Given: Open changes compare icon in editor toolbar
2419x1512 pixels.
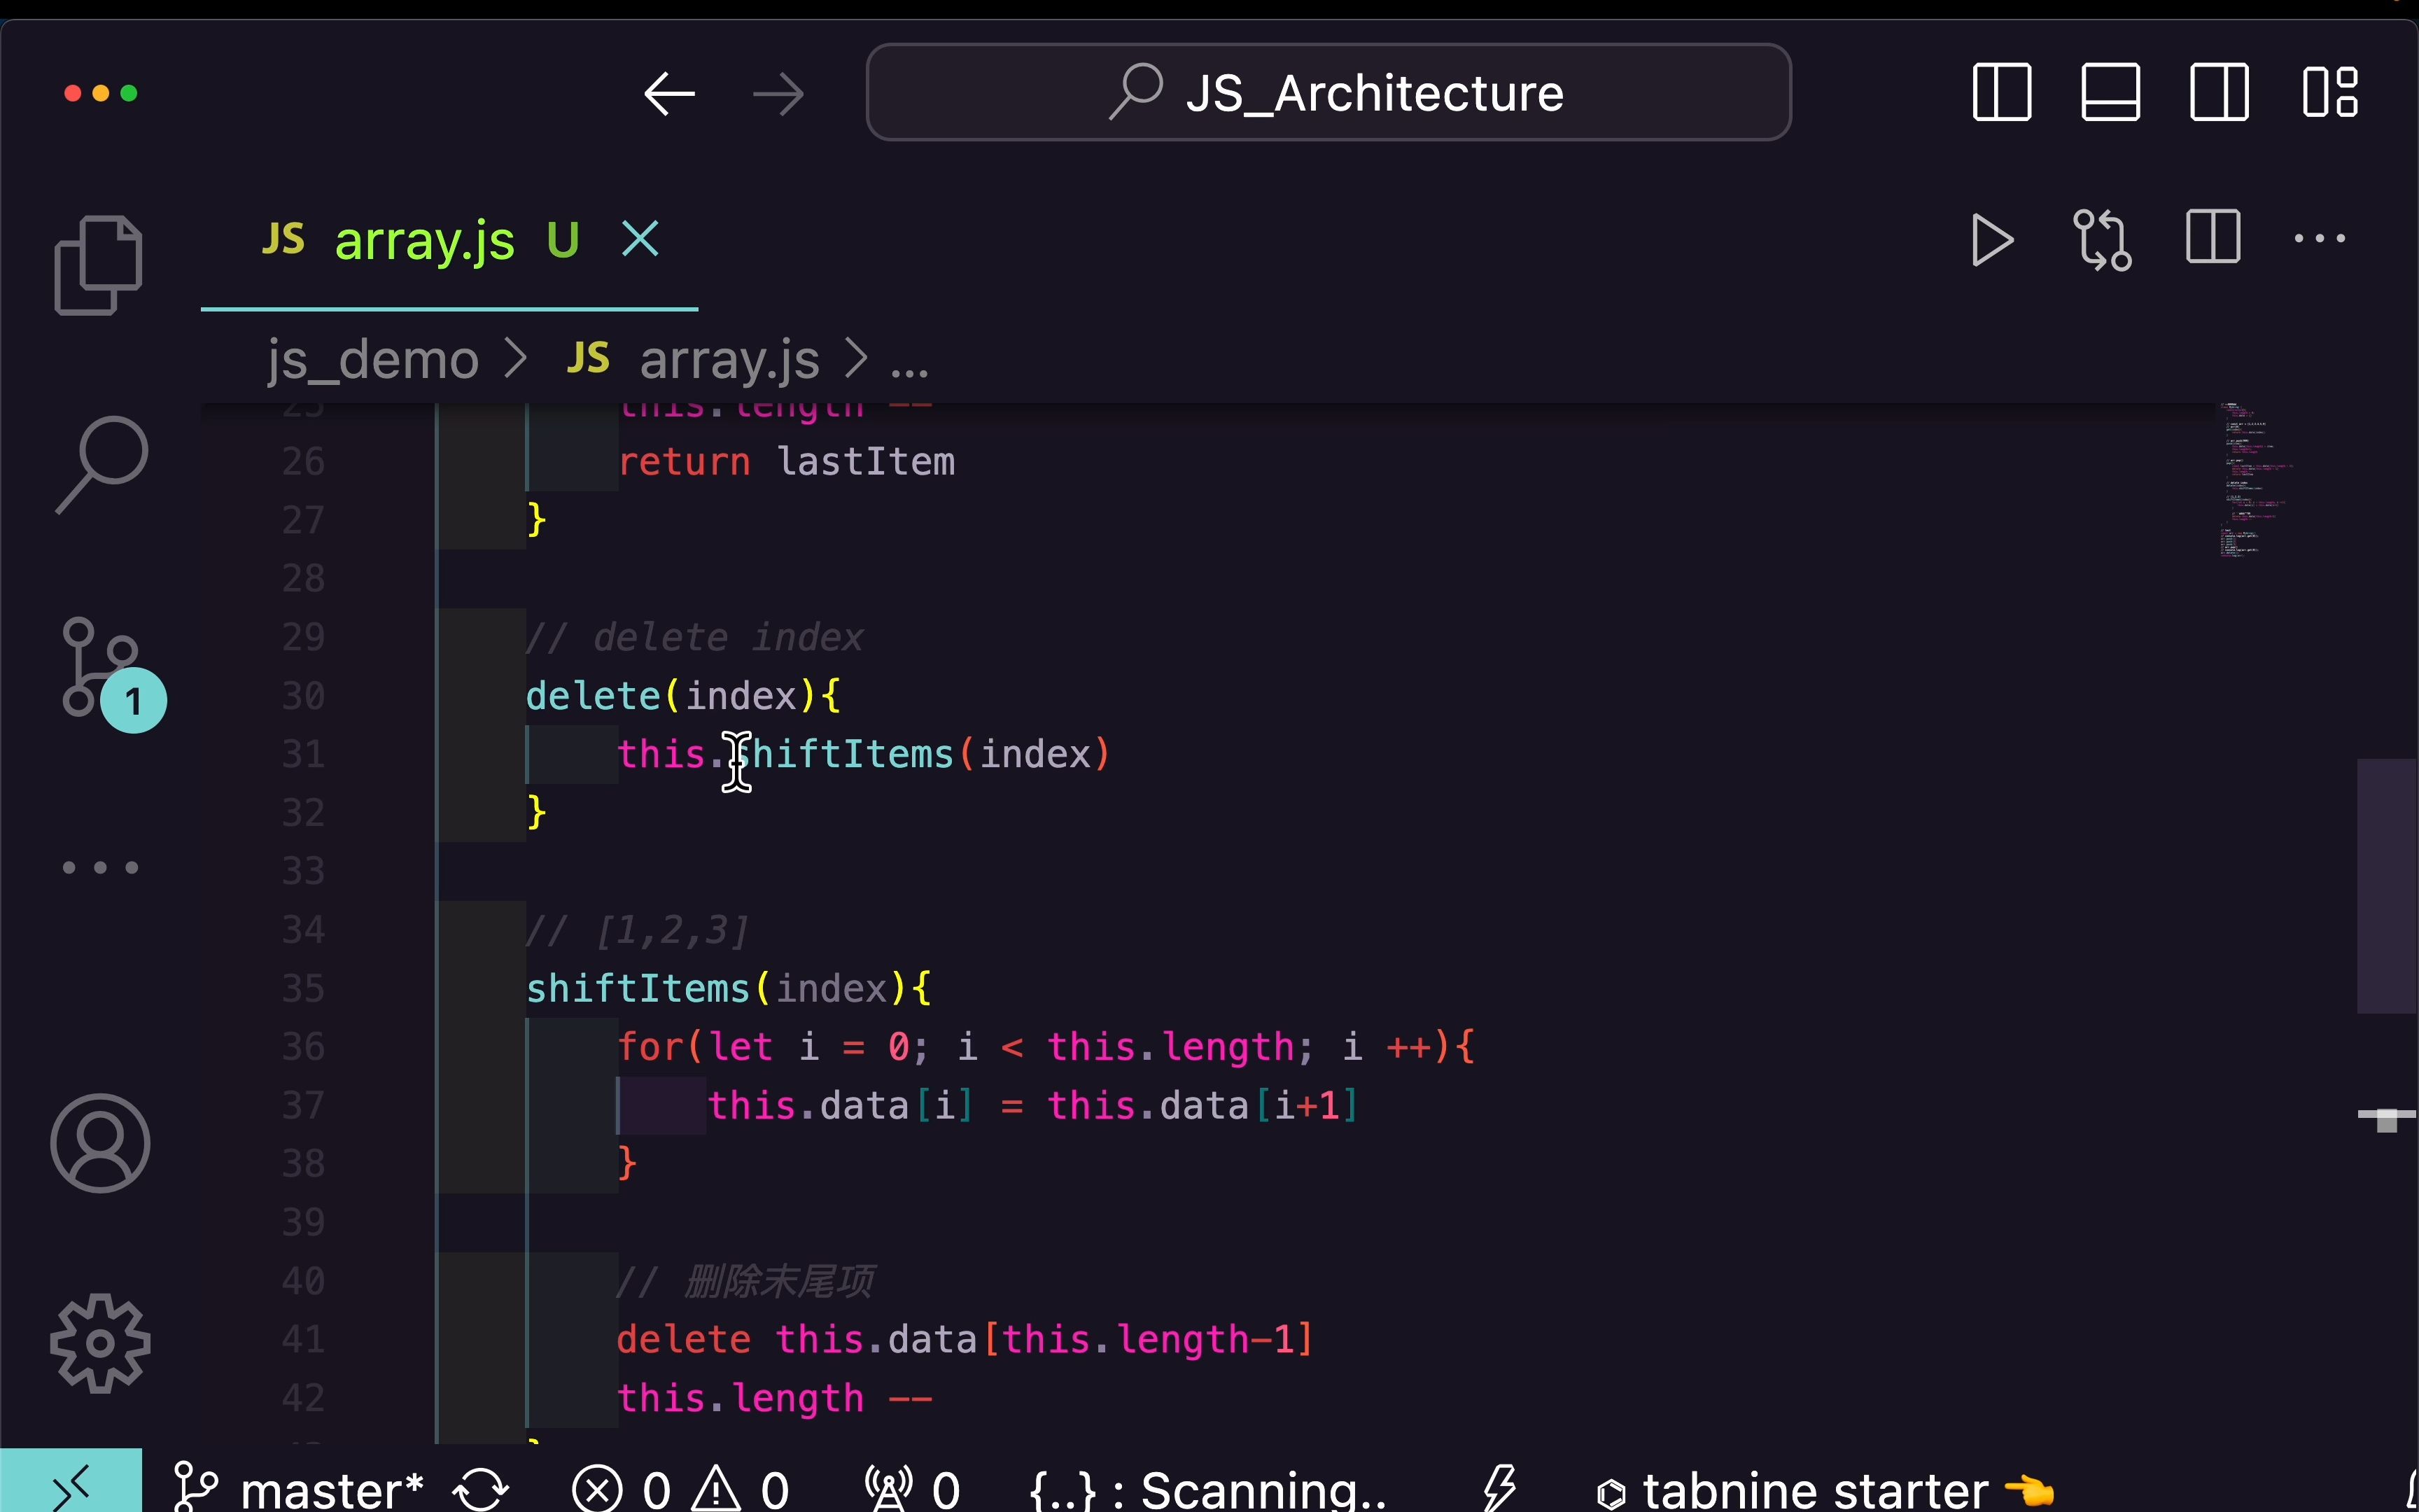Looking at the screenshot, I should tap(2101, 240).
